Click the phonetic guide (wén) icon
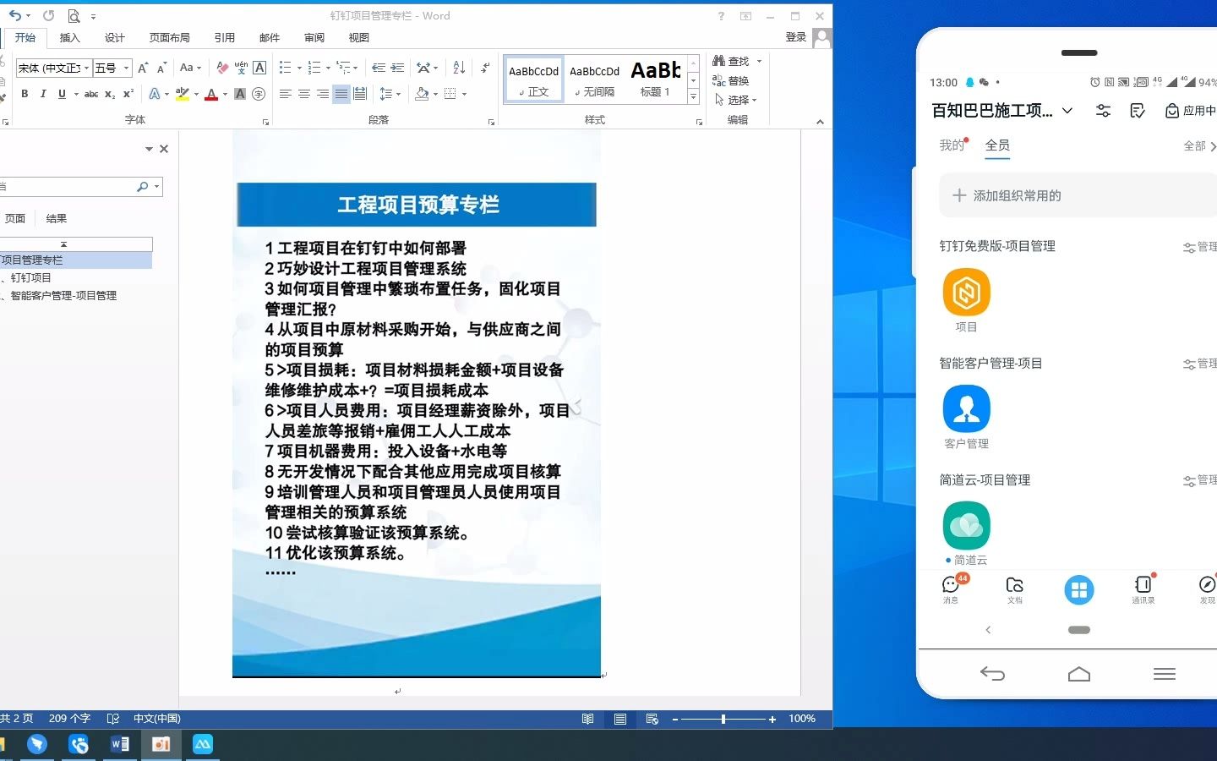Viewport: 1217px width, 761px height. coord(241,68)
